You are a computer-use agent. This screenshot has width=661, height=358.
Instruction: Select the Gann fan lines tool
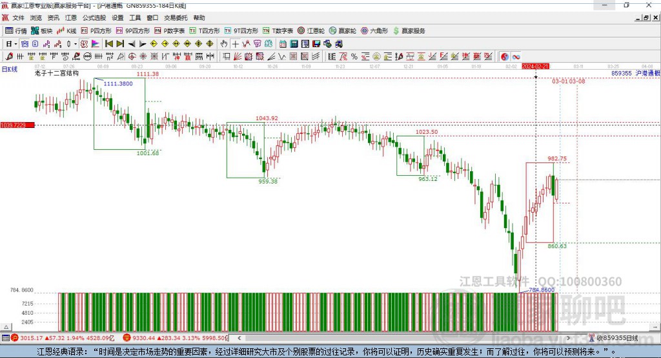pyautogui.click(x=238, y=57)
